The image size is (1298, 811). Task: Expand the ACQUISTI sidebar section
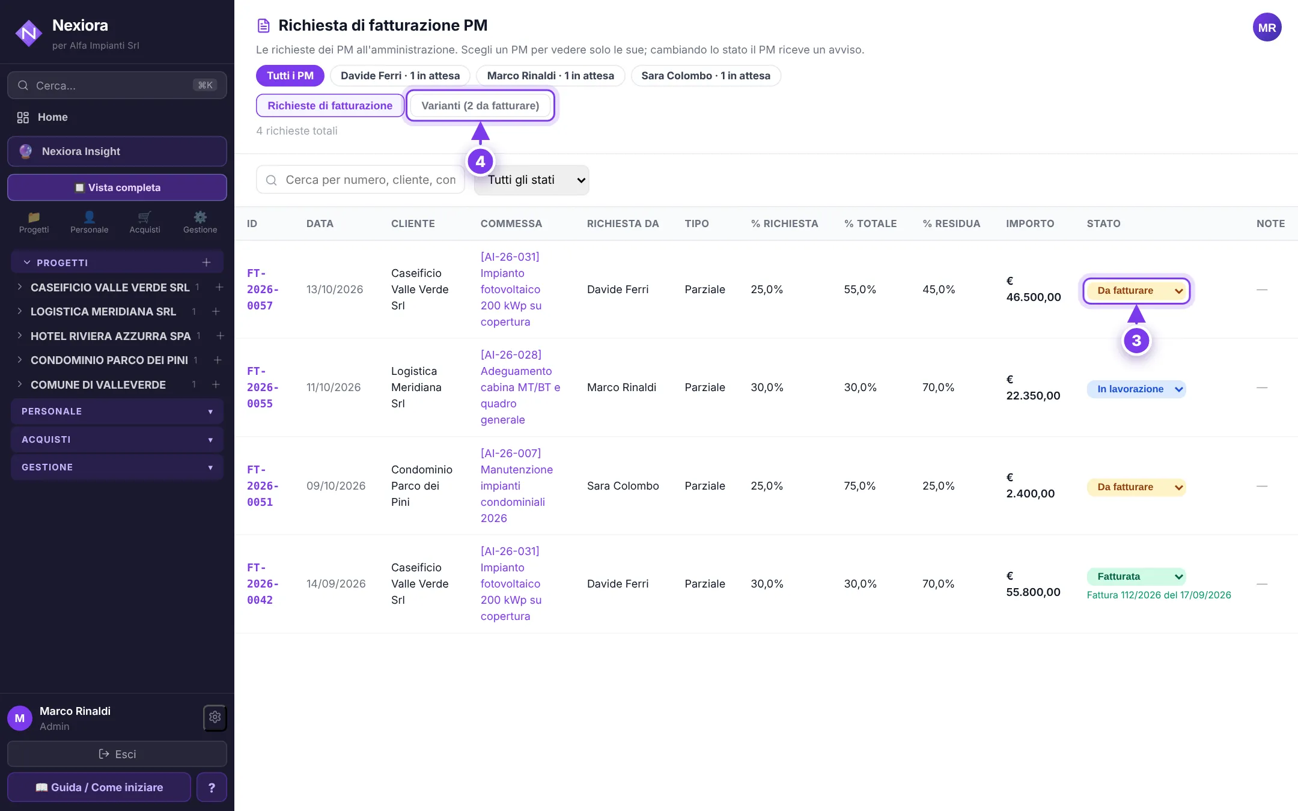click(117, 440)
